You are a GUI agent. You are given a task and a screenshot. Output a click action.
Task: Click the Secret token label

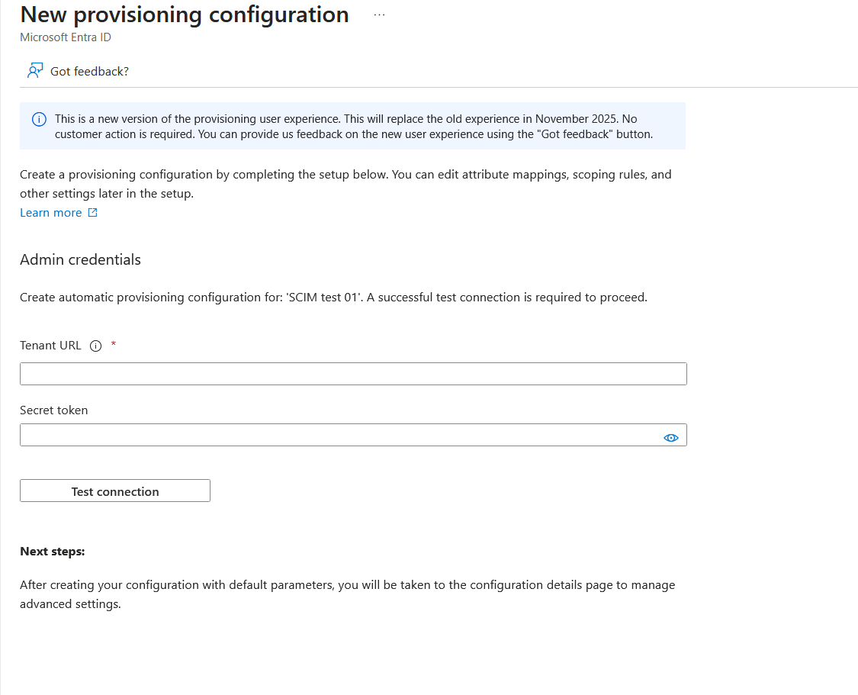pyautogui.click(x=53, y=410)
